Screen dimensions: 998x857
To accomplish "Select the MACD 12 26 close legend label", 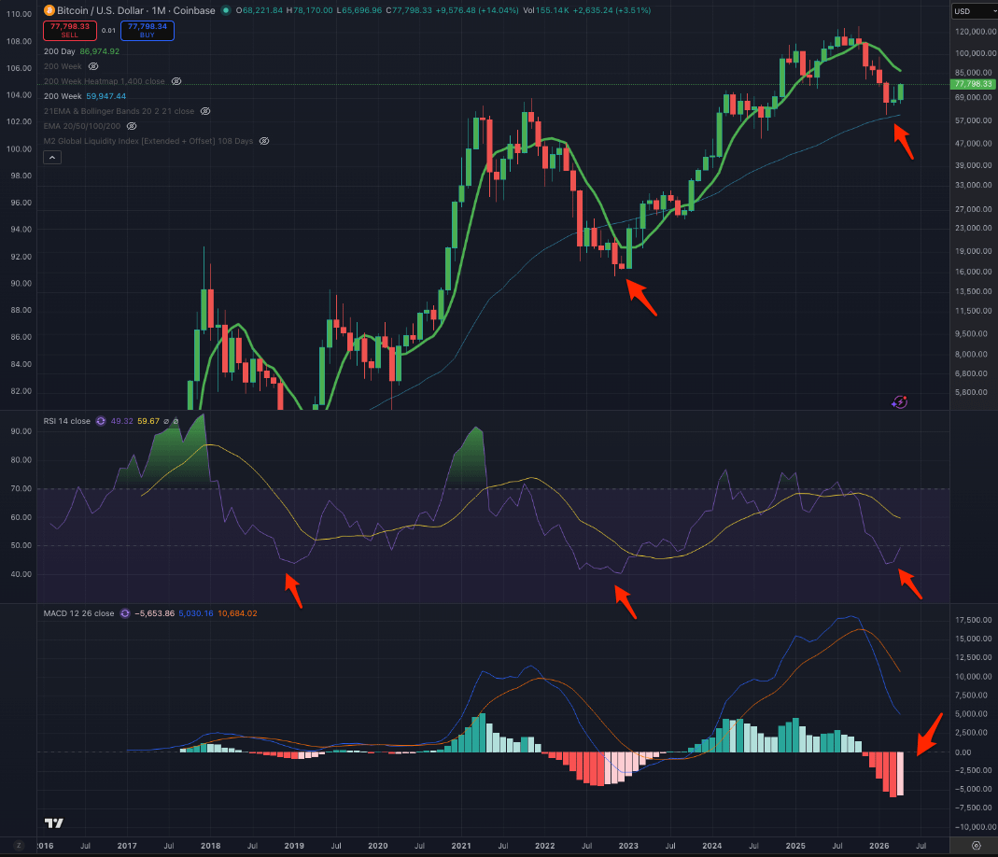I will tap(79, 613).
